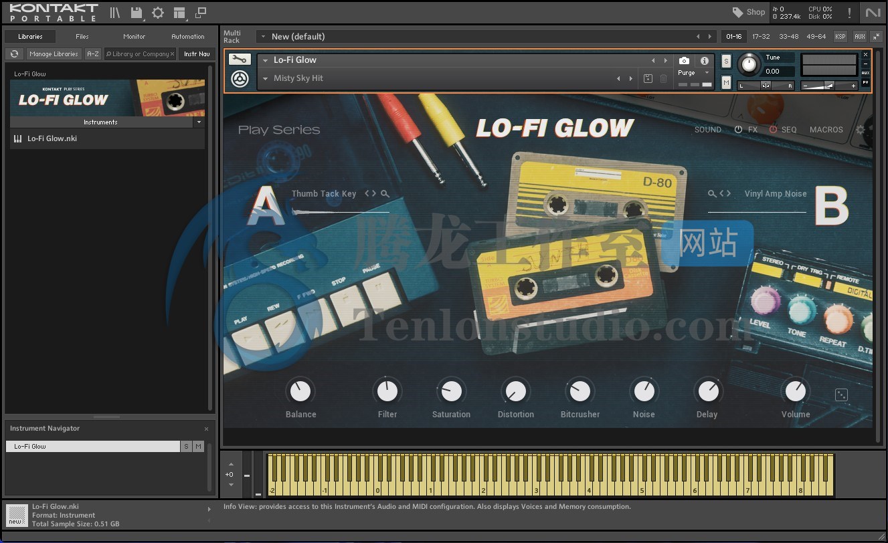Toggle the Instr Nav button
This screenshot has height=543, width=888.
[x=197, y=54]
